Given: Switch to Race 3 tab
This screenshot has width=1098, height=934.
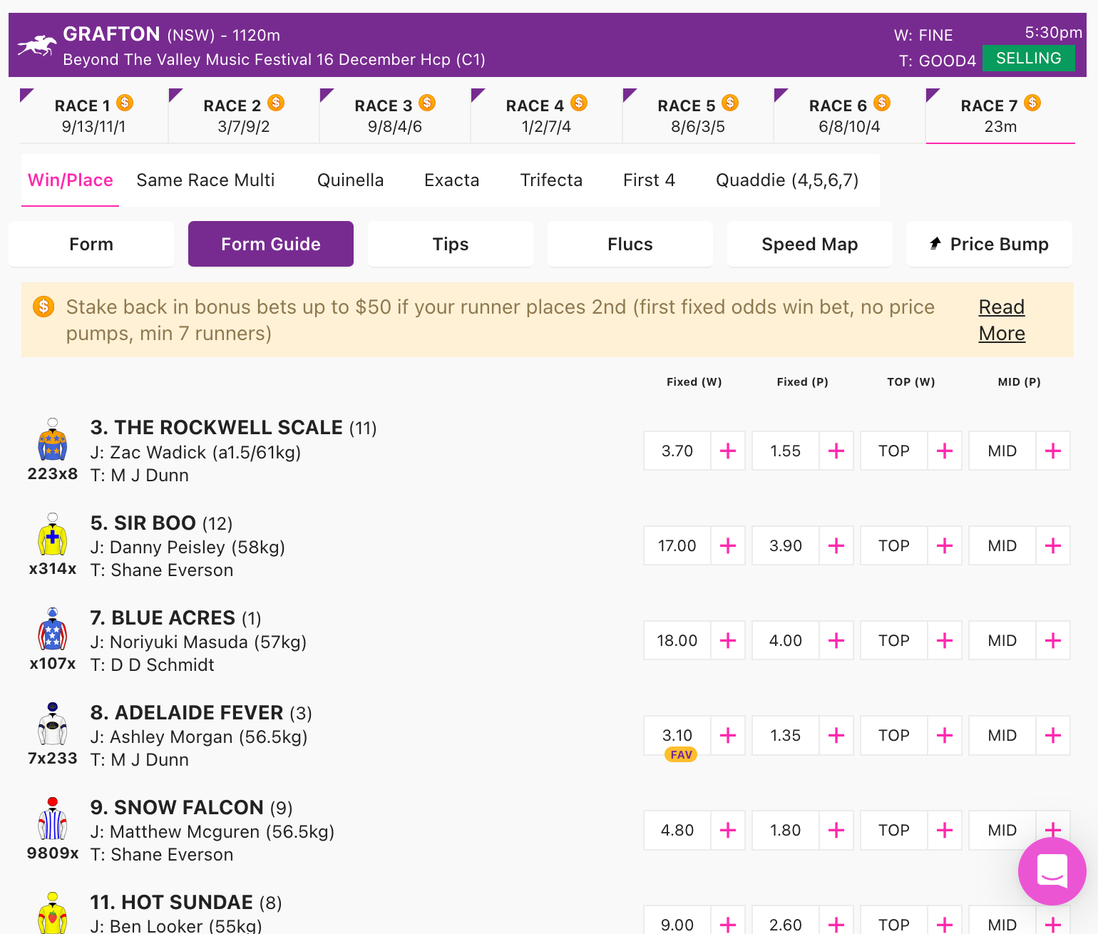Looking at the screenshot, I should click(395, 116).
